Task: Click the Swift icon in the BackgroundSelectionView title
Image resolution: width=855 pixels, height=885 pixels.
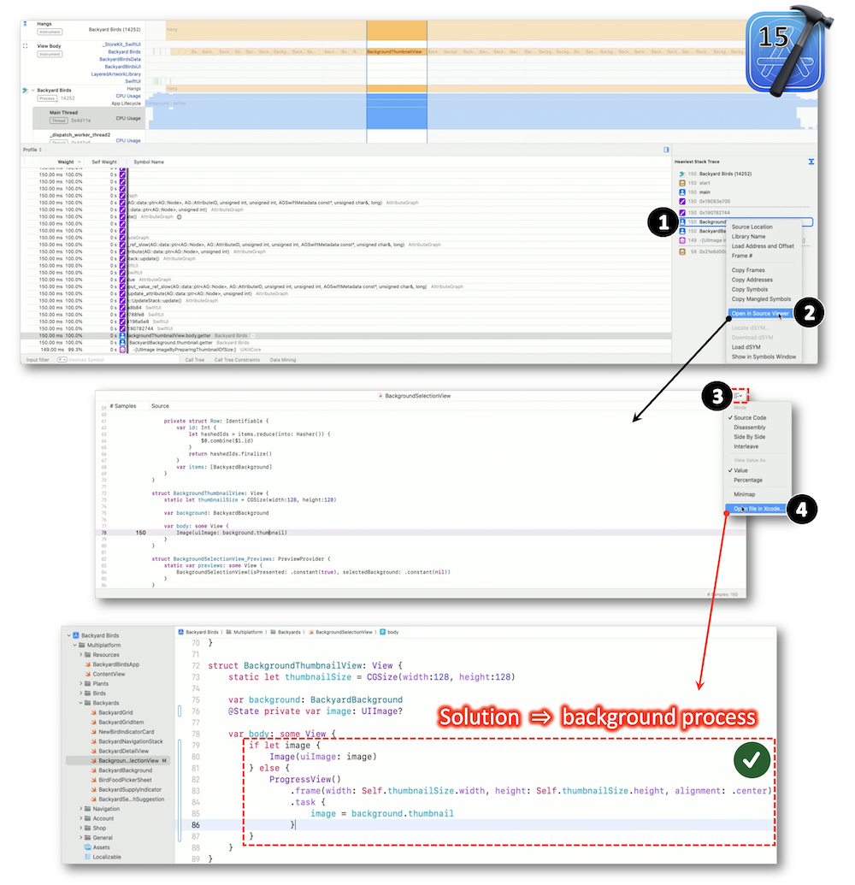Action: pos(381,396)
